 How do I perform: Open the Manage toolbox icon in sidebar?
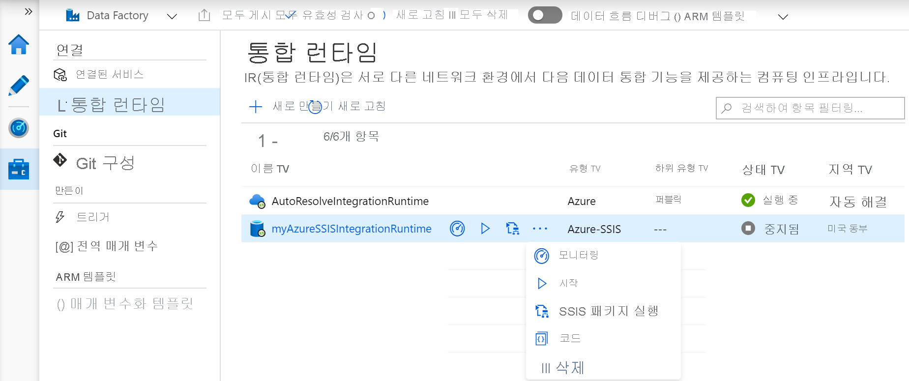[19, 169]
